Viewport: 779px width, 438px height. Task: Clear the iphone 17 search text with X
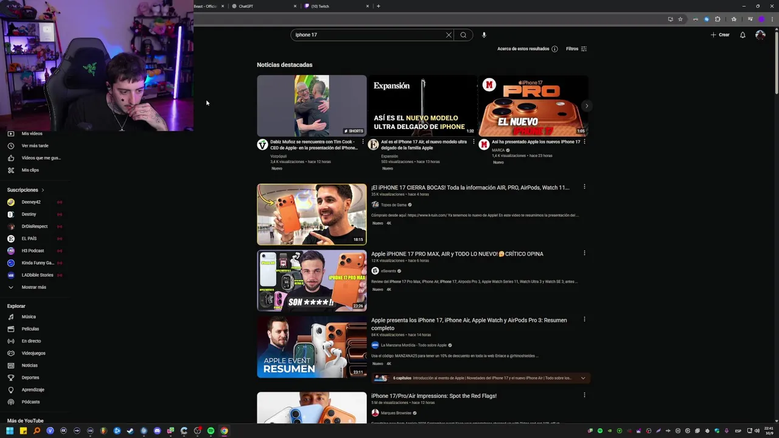tap(449, 35)
